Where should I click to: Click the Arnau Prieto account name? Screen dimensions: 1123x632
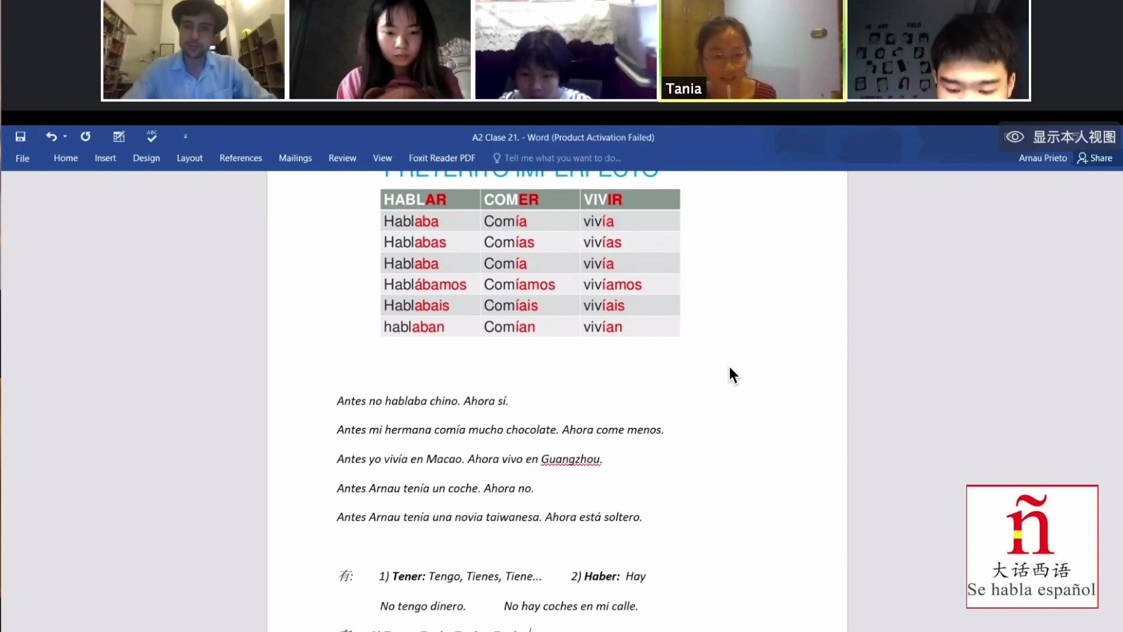(1042, 158)
